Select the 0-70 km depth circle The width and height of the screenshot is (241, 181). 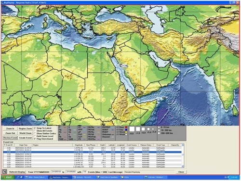click(x=159, y=127)
